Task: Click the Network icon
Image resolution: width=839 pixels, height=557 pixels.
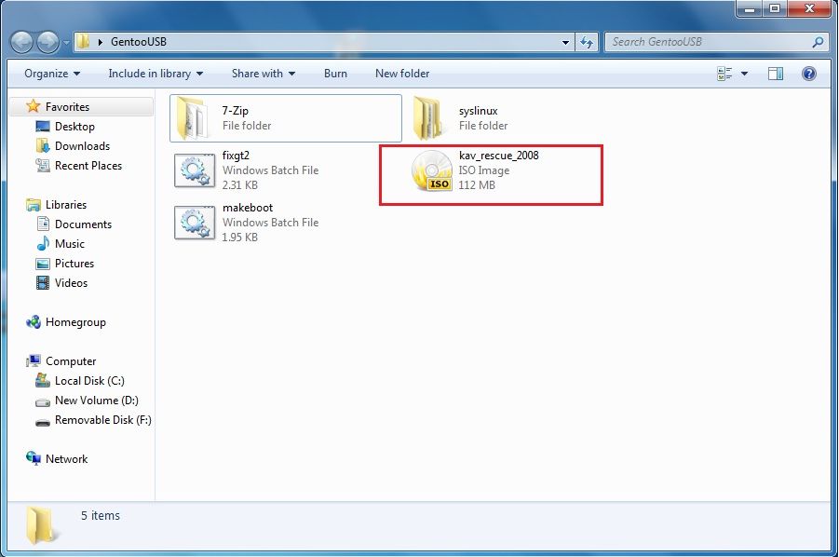Action: (34, 458)
